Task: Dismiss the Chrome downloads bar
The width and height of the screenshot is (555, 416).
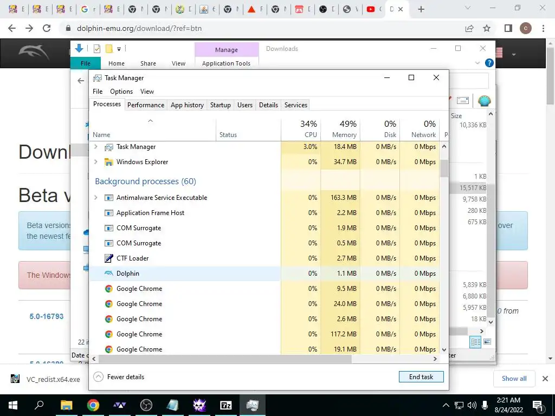Action: [x=545, y=379]
